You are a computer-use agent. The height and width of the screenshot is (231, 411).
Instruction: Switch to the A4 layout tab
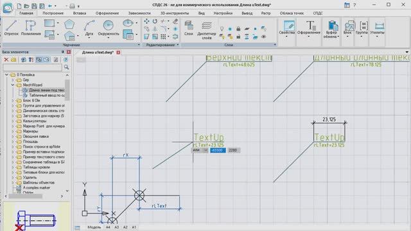click(x=108, y=227)
